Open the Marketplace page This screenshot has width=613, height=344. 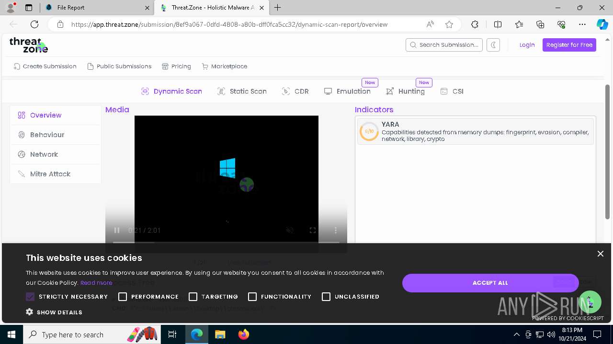point(225,66)
